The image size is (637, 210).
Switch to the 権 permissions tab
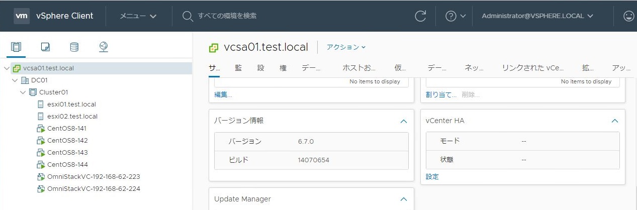283,69
